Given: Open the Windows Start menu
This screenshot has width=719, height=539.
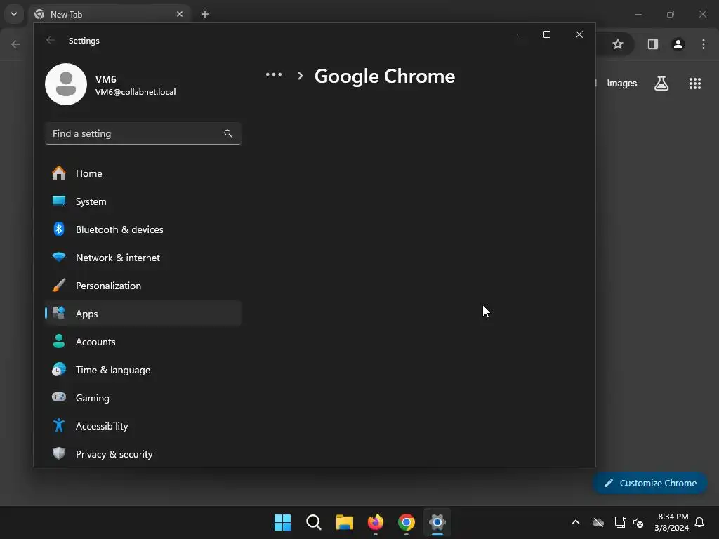Looking at the screenshot, I should [282, 522].
